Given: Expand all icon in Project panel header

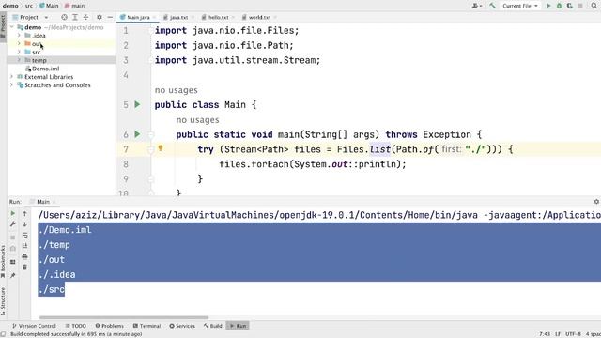Looking at the screenshot, I should pyautogui.click(x=75, y=17).
